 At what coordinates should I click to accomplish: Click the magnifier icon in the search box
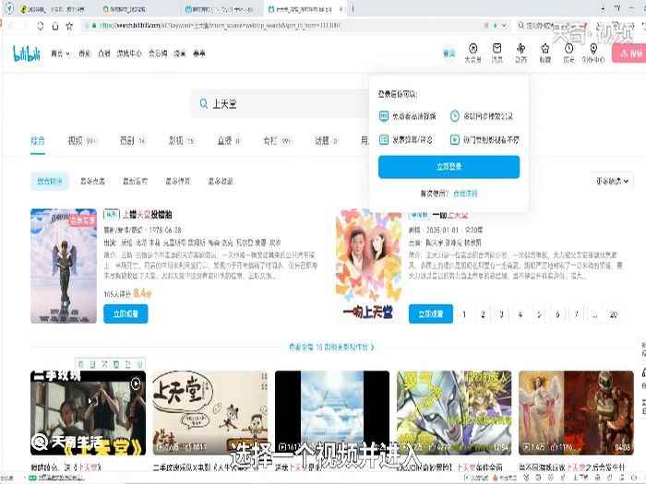click(x=204, y=103)
